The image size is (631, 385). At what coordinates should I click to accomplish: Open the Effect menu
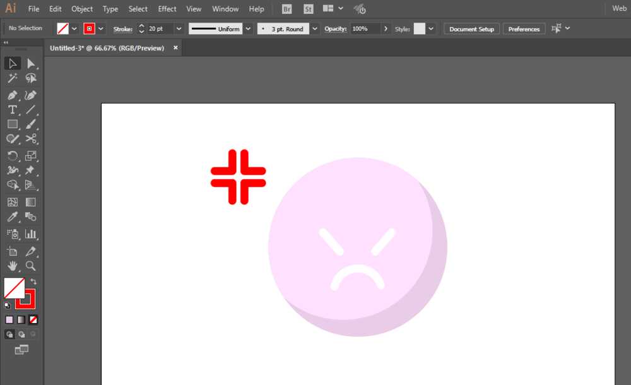tap(167, 8)
